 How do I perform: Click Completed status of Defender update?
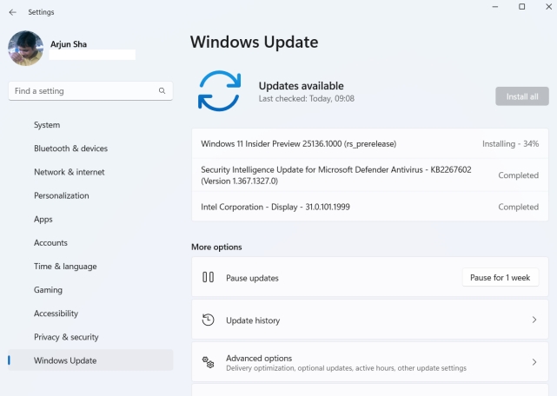click(x=518, y=175)
